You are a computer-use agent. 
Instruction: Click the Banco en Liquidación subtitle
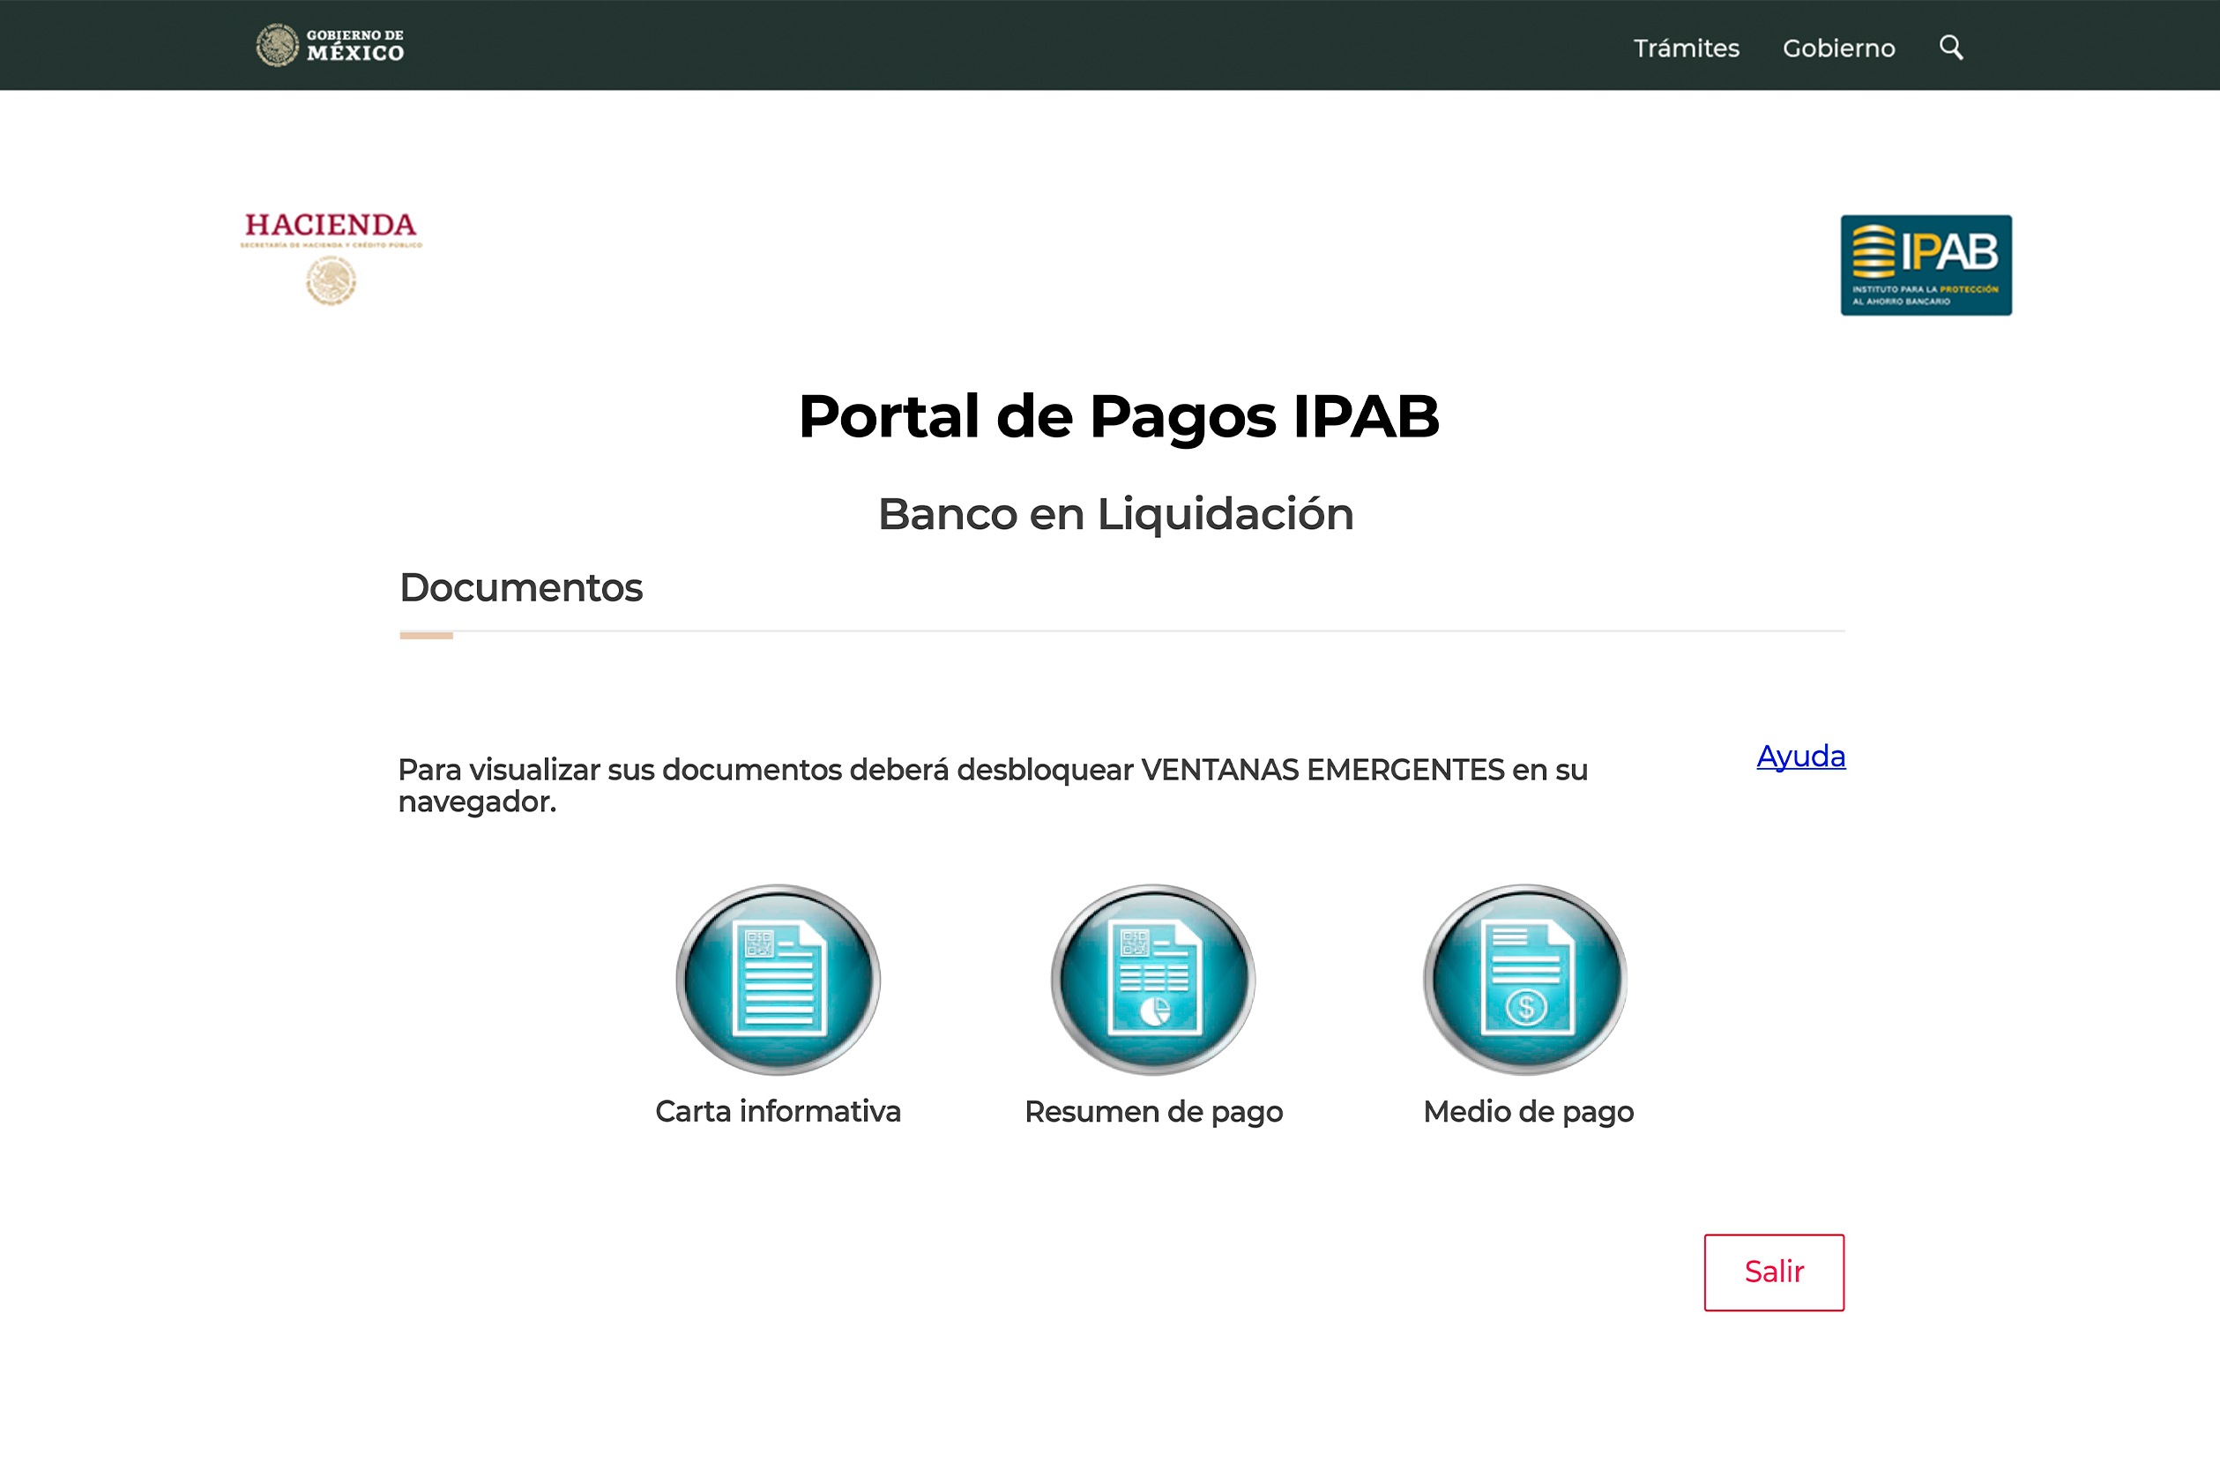click(1115, 514)
